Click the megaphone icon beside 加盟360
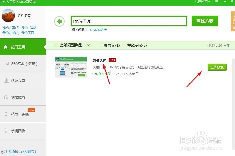This screenshot has width=235, height=156. pyautogui.click(x=3, y=152)
